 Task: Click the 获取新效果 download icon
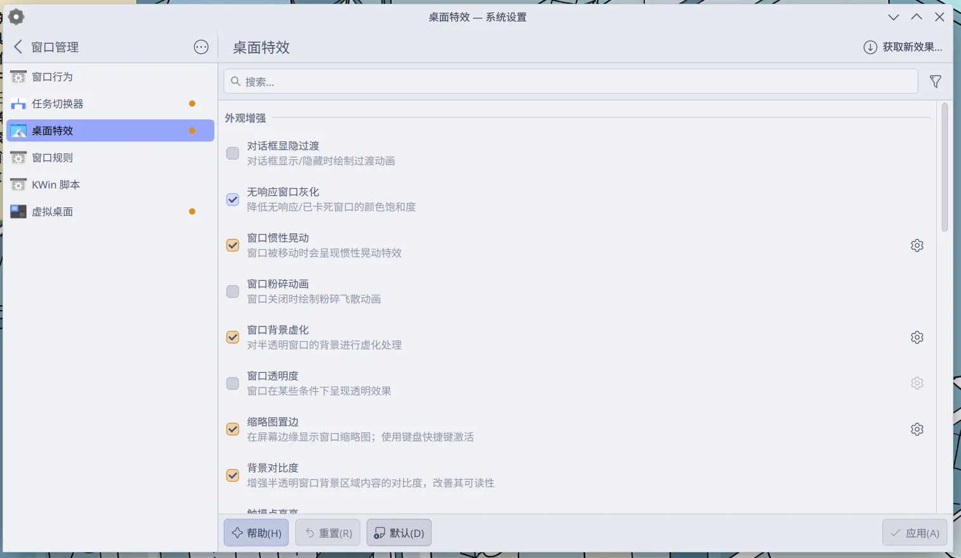coord(870,47)
